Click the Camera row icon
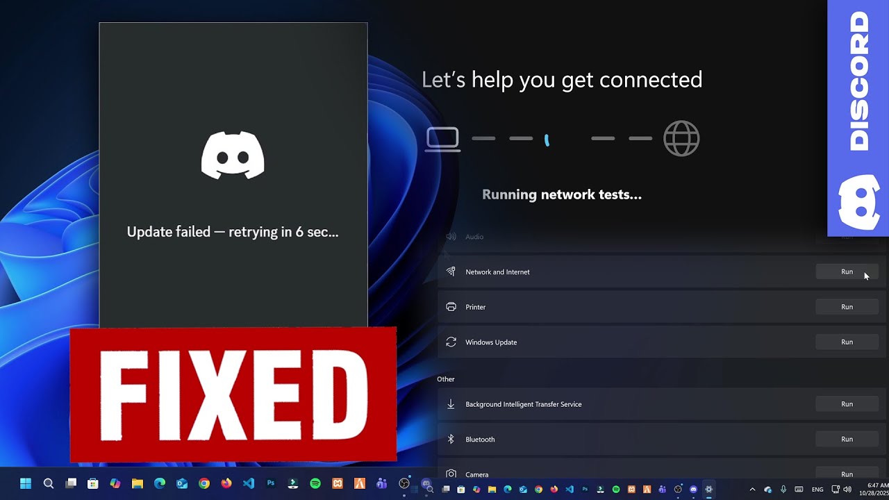Image resolution: width=889 pixels, height=500 pixels. point(451,474)
